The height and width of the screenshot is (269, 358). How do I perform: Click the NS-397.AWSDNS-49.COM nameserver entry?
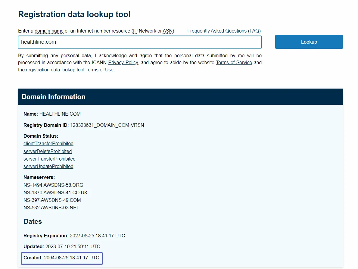tap(52, 200)
